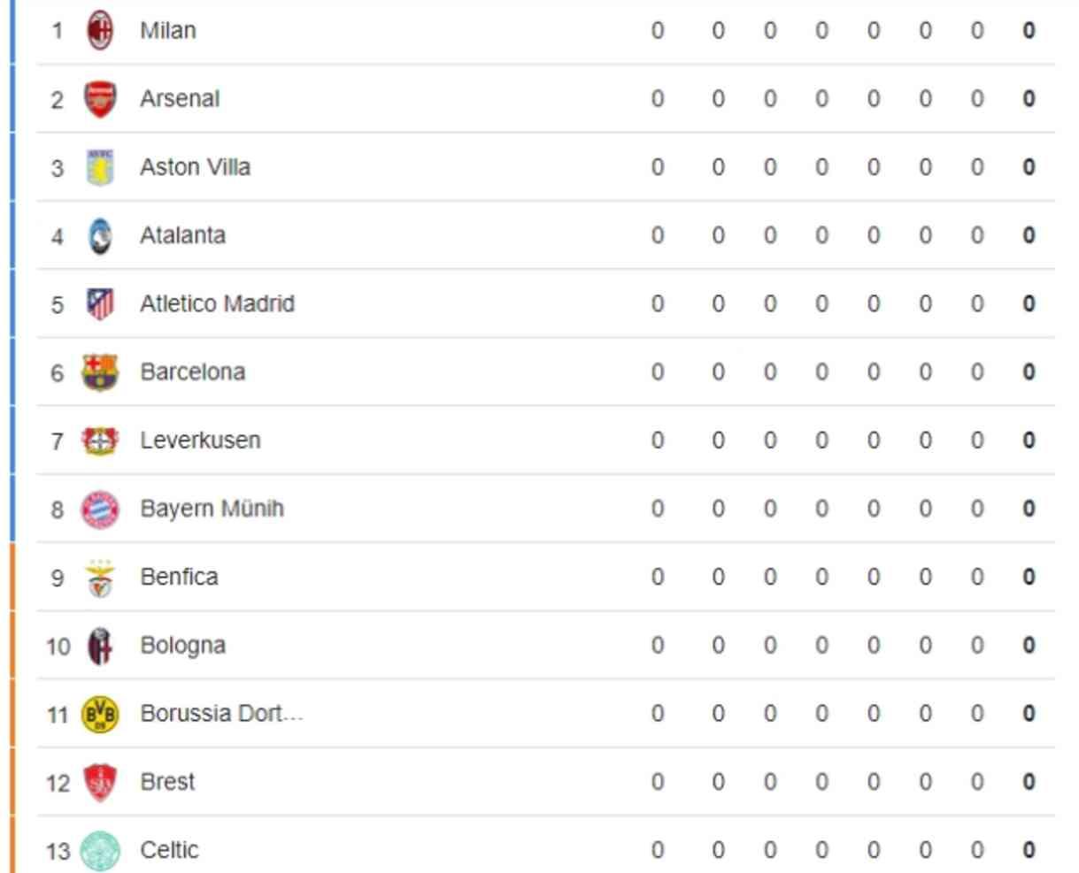1079x873 pixels.
Task: Click the Celtic club crest
Action: (x=100, y=851)
